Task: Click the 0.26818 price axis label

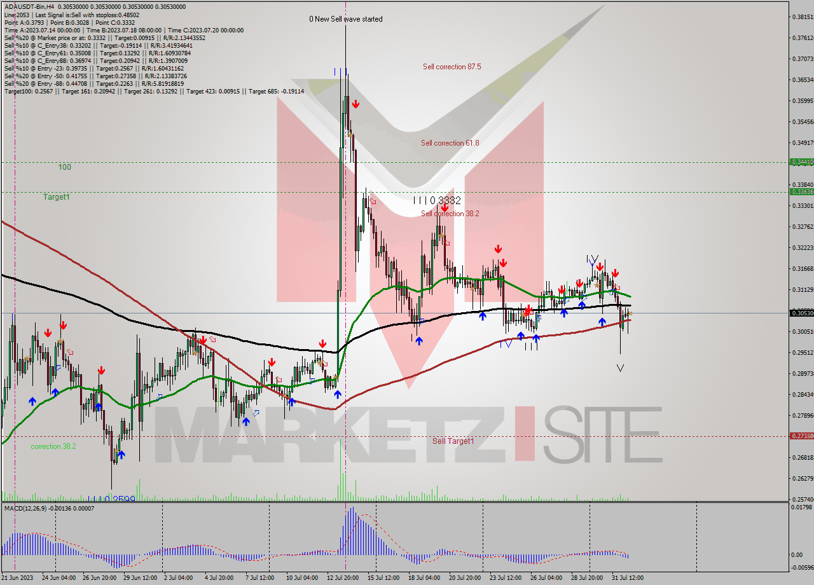Action: click(x=803, y=457)
